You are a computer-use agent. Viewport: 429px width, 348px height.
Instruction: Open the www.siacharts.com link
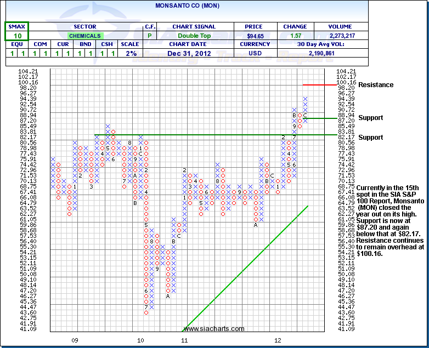pyautogui.click(x=213, y=329)
